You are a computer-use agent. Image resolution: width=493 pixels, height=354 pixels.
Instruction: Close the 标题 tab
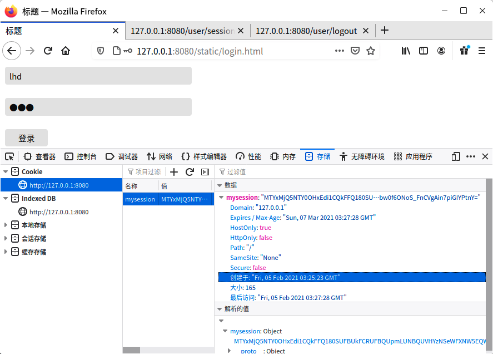coord(116,31)
